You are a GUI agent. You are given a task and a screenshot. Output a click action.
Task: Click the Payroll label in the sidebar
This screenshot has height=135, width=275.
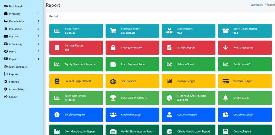(13, 59)
